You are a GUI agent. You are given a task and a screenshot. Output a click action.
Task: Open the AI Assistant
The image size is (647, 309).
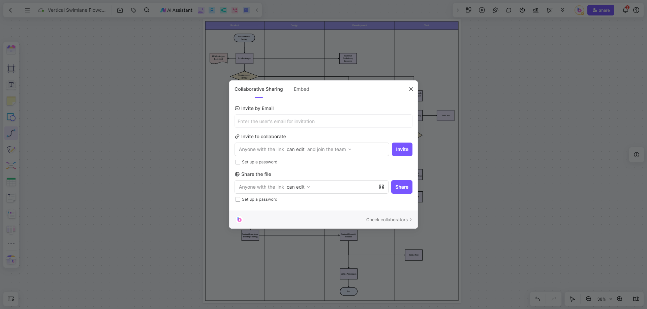point(176,10)
